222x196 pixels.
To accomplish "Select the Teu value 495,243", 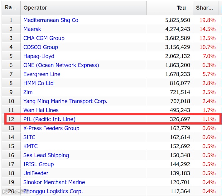I will [x=180, y=110].
